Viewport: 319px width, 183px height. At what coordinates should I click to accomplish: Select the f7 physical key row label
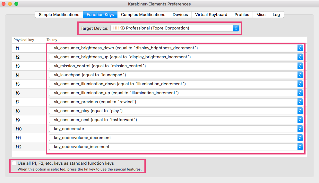click(x=18, y=102)
